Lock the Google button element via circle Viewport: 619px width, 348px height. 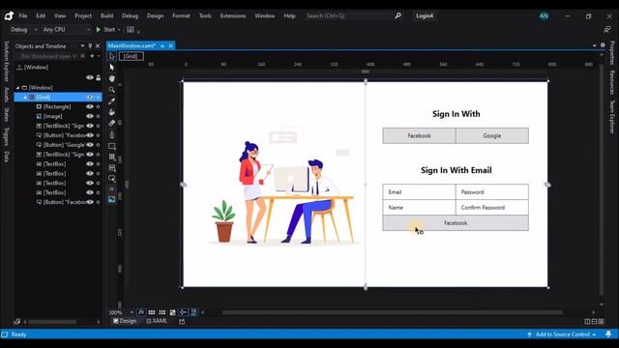point(98,145)
